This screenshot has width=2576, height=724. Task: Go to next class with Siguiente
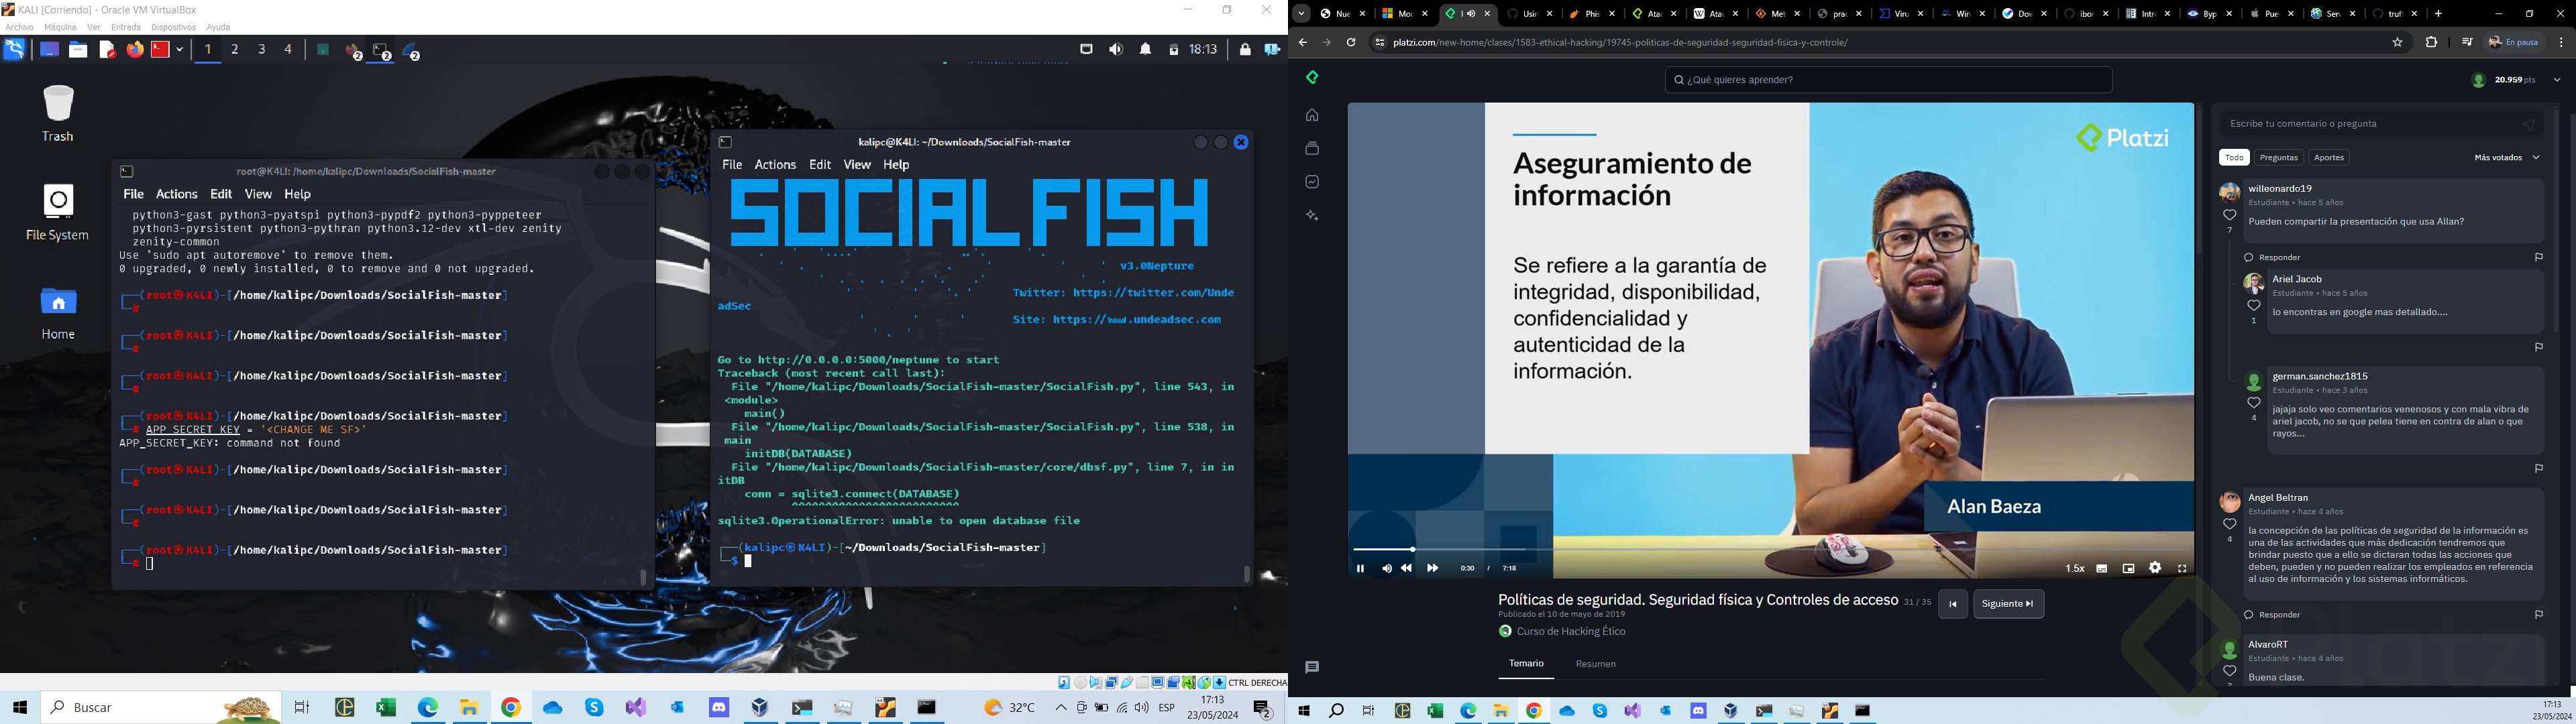point(2008,604)
